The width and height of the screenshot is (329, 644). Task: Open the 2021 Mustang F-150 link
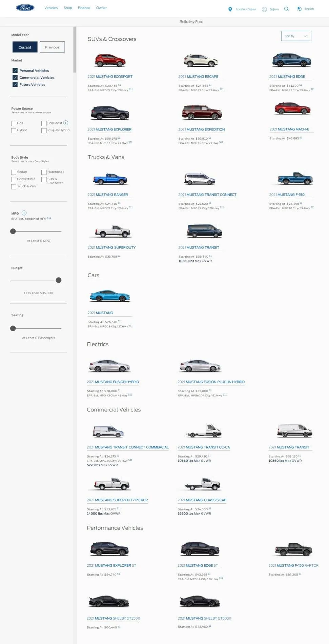[x=287, y=195]
